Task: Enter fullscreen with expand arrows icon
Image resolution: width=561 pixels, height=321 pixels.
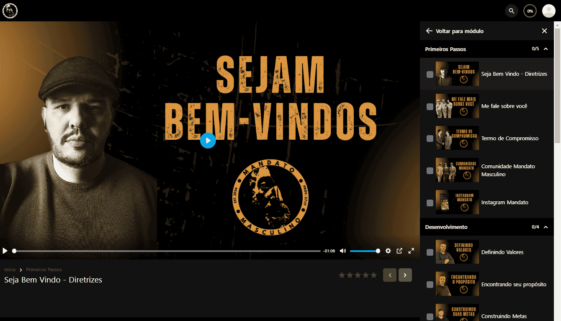Action: click(x=411, y=251)
